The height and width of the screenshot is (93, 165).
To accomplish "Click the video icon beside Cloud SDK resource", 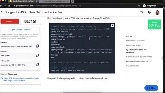I will (2, 78).
